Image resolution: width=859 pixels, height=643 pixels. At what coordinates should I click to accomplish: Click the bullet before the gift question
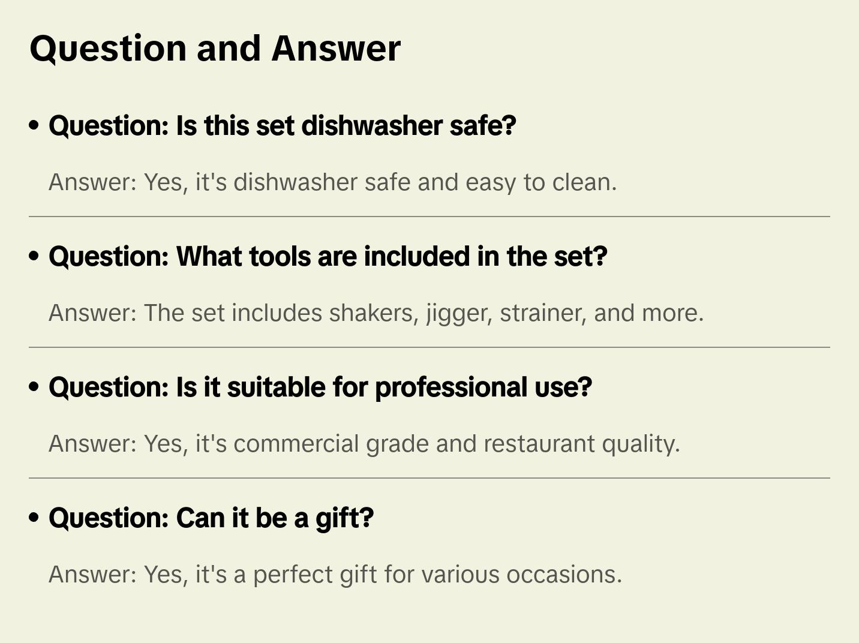(x=34, y=518)
